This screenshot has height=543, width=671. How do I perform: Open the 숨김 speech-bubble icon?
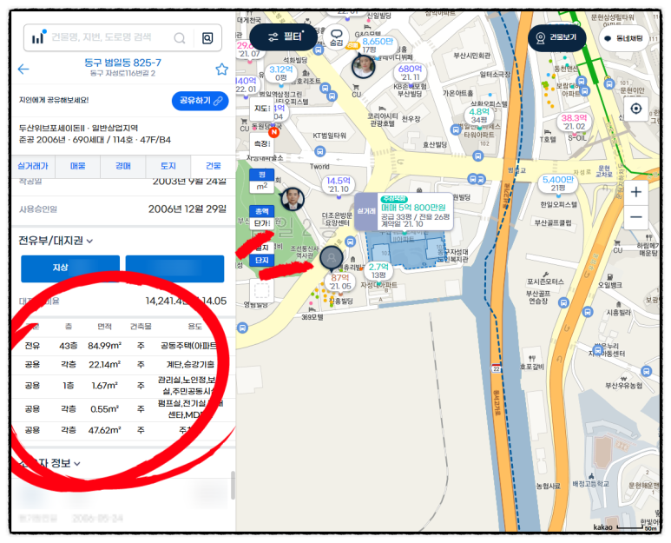tap(337, 36)
